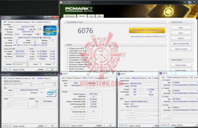The height and width of the screenshot is (128, 198).
Task: Click the Core Speed 4502.02 MHz field
Action: [20, 51]
